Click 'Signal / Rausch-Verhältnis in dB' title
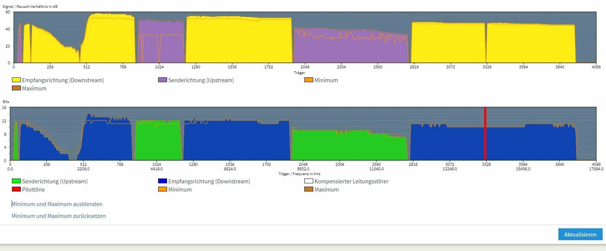This screenshot has height=251, width=606. coord(30,7)
